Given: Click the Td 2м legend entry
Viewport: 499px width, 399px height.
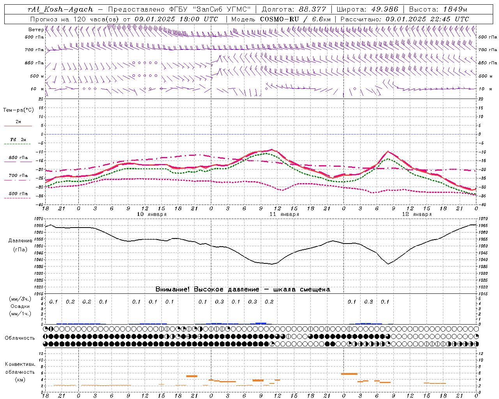Looking at the screenshot, I should pos(18,139).
